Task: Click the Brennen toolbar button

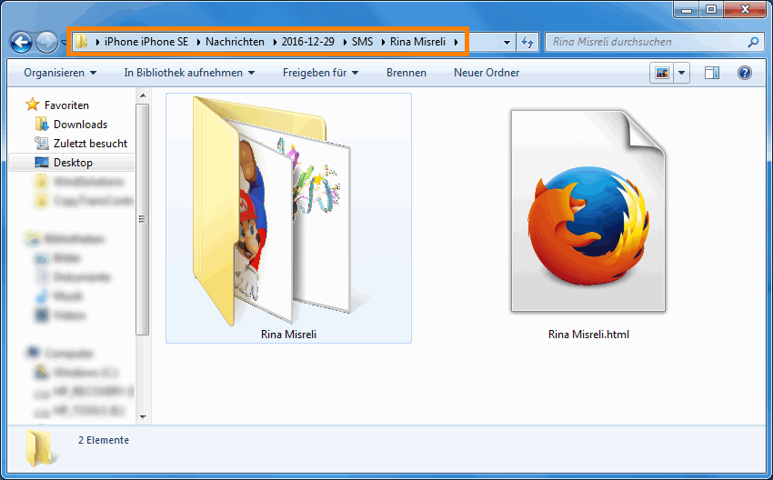Action: 407,73
